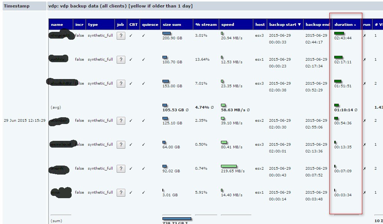
Task: Open job info button for 100.70 GB row
Action: [121, 60]
